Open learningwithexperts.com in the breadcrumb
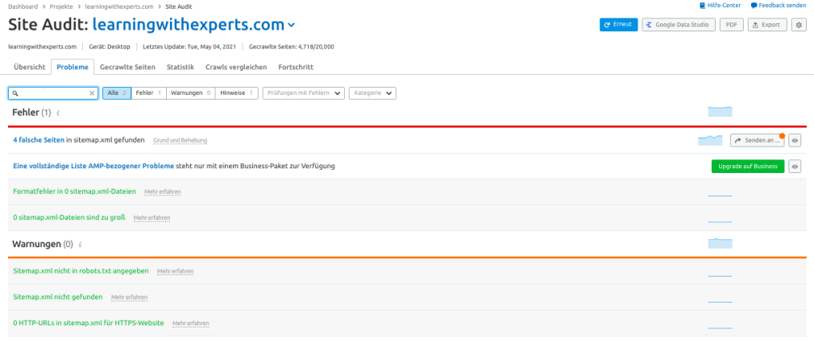Image resolution: width=814 pixels, height=342 pixels. 119,6
